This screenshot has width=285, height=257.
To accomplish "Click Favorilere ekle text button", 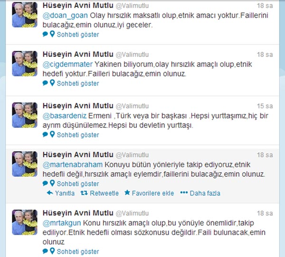I will [153, 193].
